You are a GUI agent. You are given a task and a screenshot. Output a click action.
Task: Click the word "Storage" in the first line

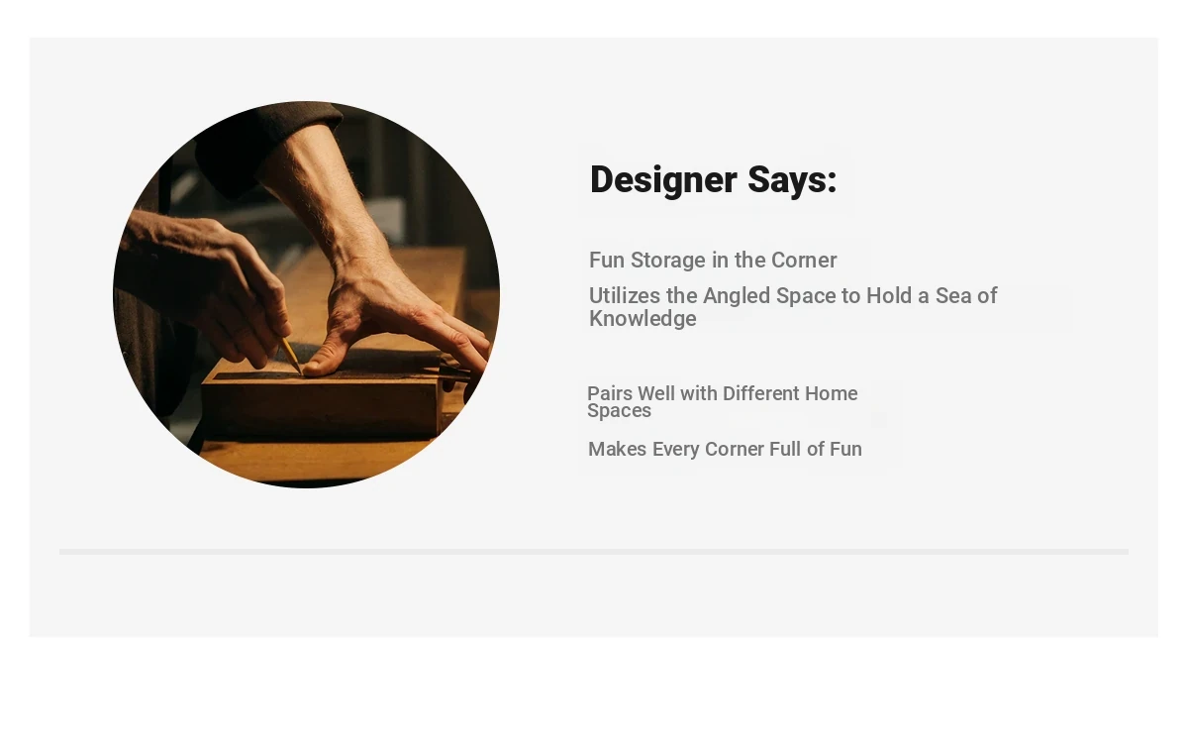point(668,261)
